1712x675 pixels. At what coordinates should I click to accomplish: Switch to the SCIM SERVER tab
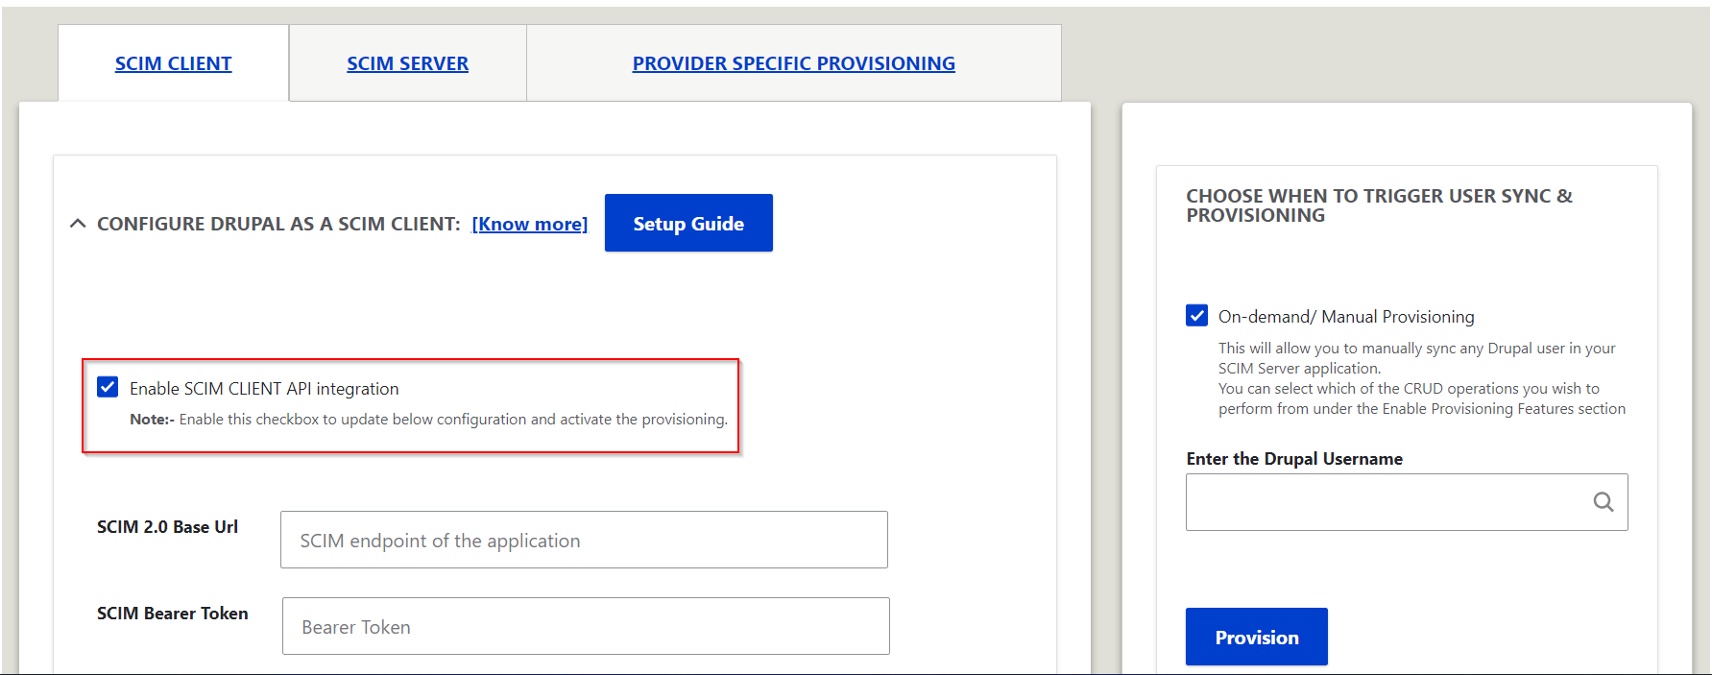tap(407, 62)
